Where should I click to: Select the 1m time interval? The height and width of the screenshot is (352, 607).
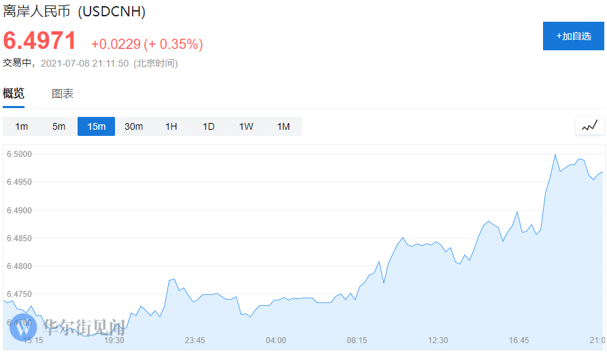(22, 126)
